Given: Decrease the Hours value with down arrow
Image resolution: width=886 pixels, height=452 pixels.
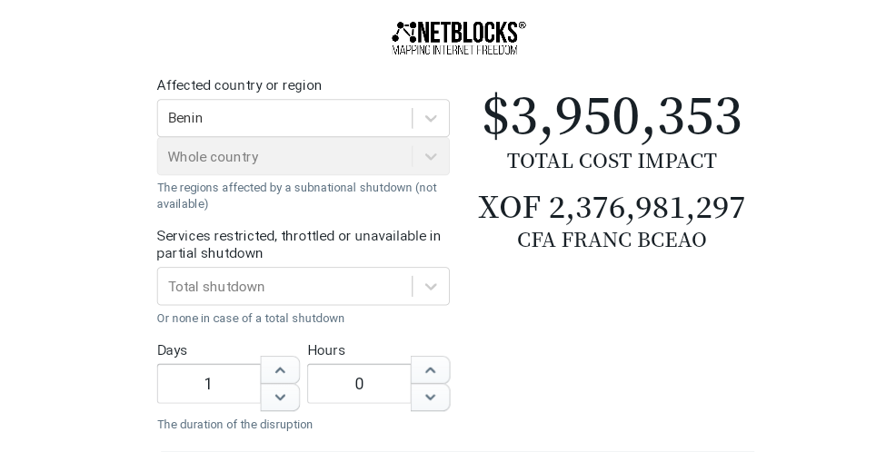Looking at the screenshot, I should [x=431, y=398].
